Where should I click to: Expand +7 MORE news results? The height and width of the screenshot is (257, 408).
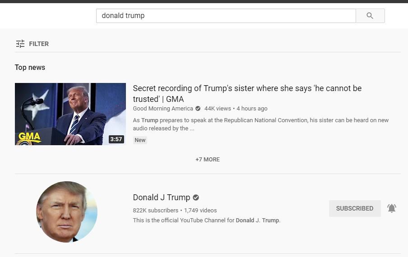(208, 160)
